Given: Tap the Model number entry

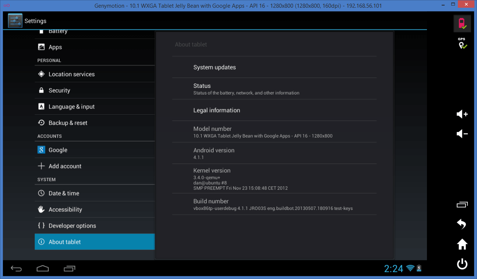Looking at the screenshot, I should tap(274, 132).
